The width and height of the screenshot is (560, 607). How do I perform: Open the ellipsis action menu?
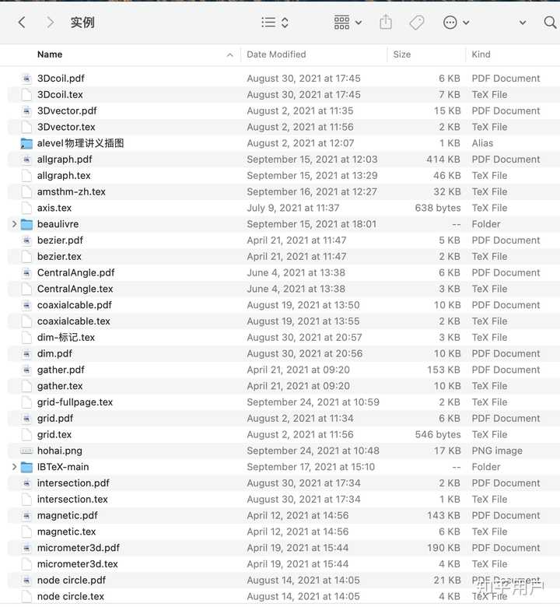[456, 23]
